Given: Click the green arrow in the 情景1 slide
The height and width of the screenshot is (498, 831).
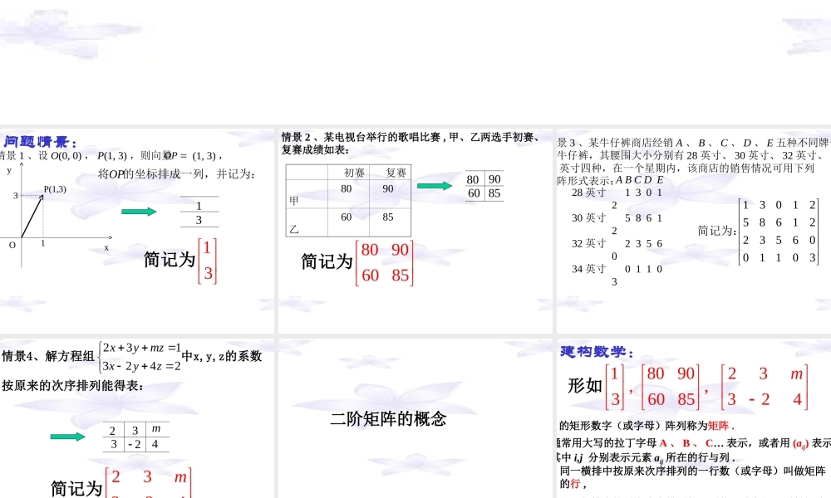Looking at the screenshot, I should point(139,212).
